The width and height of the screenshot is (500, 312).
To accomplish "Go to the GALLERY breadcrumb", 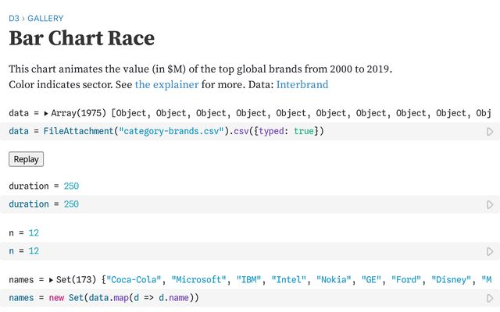I will (45, 18).
